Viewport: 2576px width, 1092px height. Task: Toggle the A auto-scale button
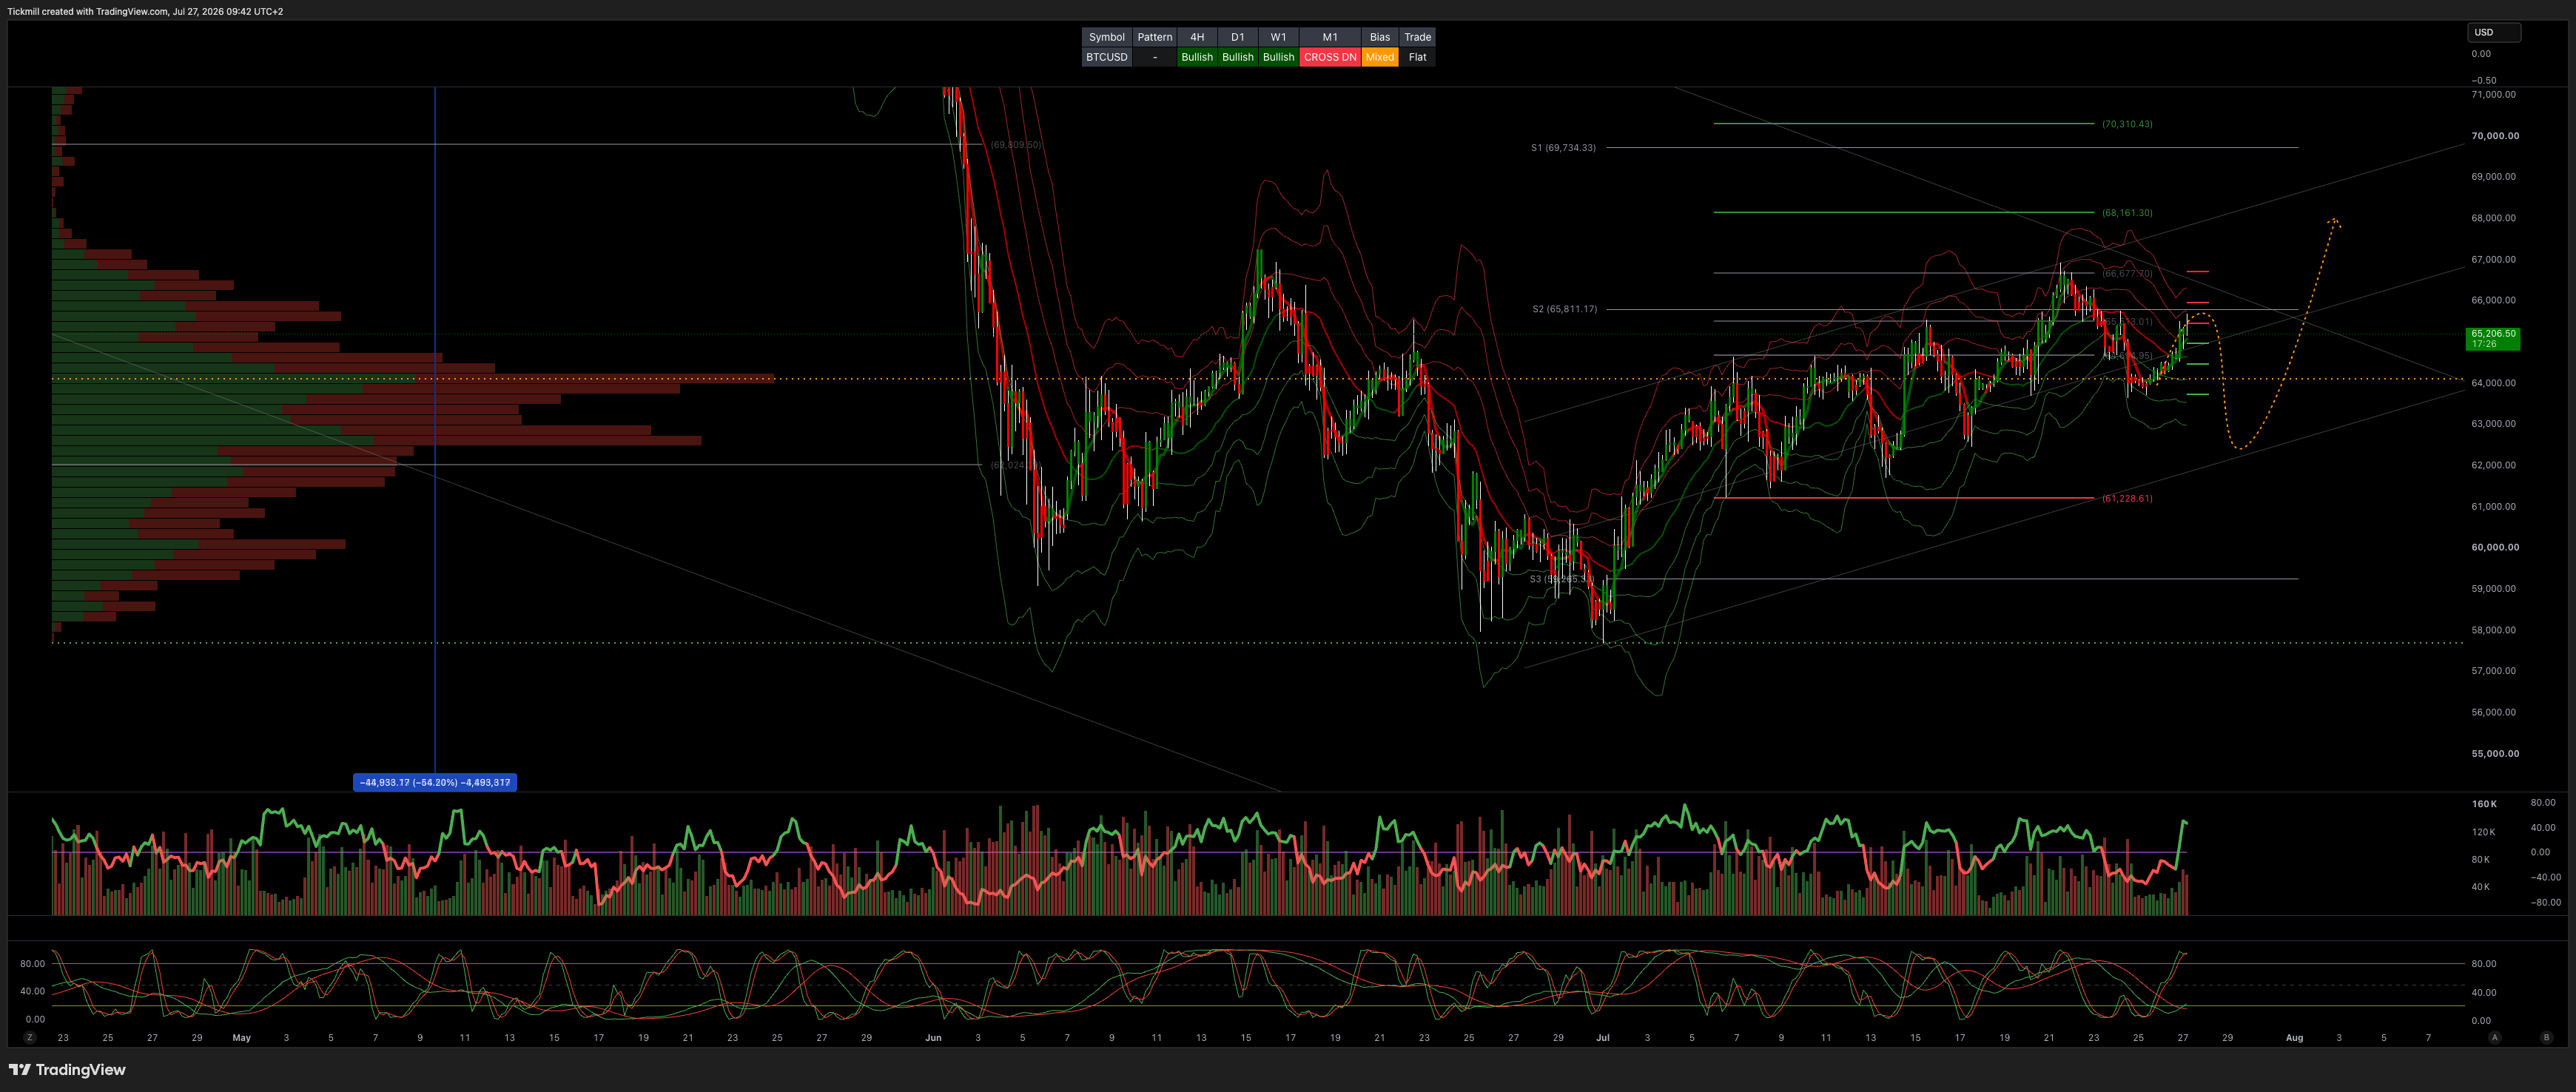(x=2495, y=1038)
